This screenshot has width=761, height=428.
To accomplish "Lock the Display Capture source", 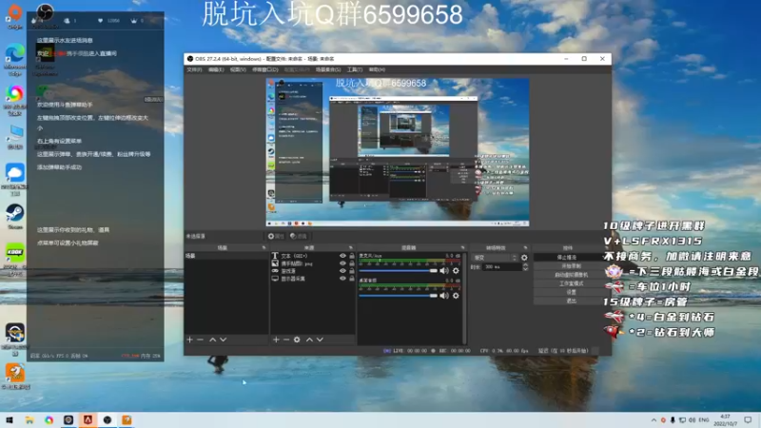I will pos(352,279).
